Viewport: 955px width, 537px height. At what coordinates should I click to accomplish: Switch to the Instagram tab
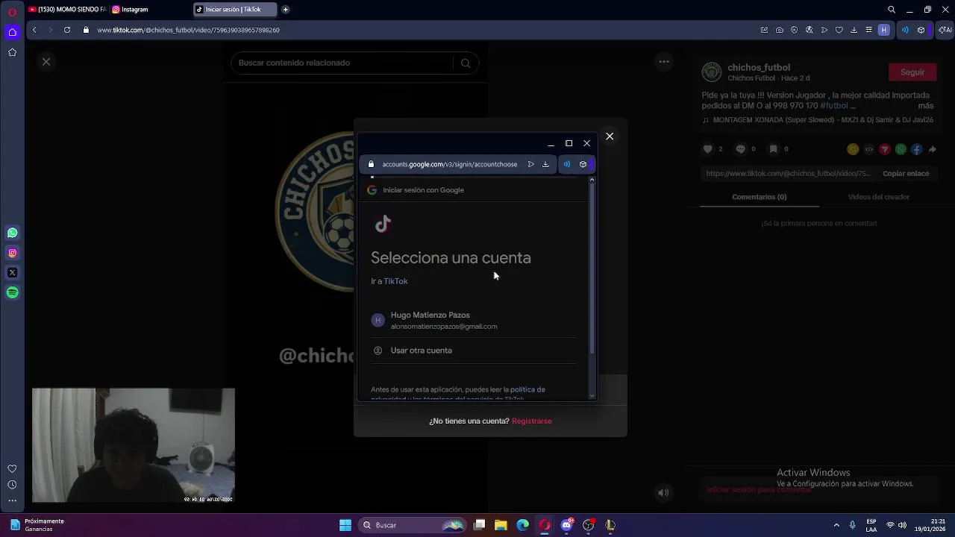149,10
